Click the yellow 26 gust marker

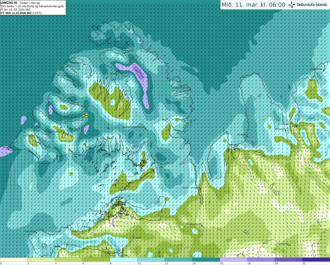[86, 115]
